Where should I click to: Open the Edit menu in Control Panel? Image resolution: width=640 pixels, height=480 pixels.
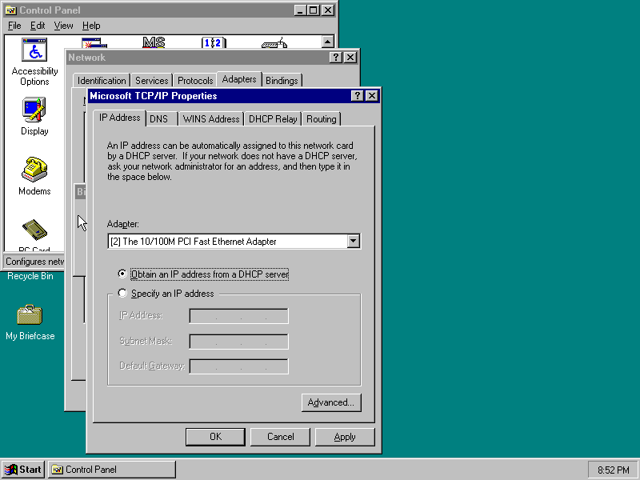[x=38, y=26]
